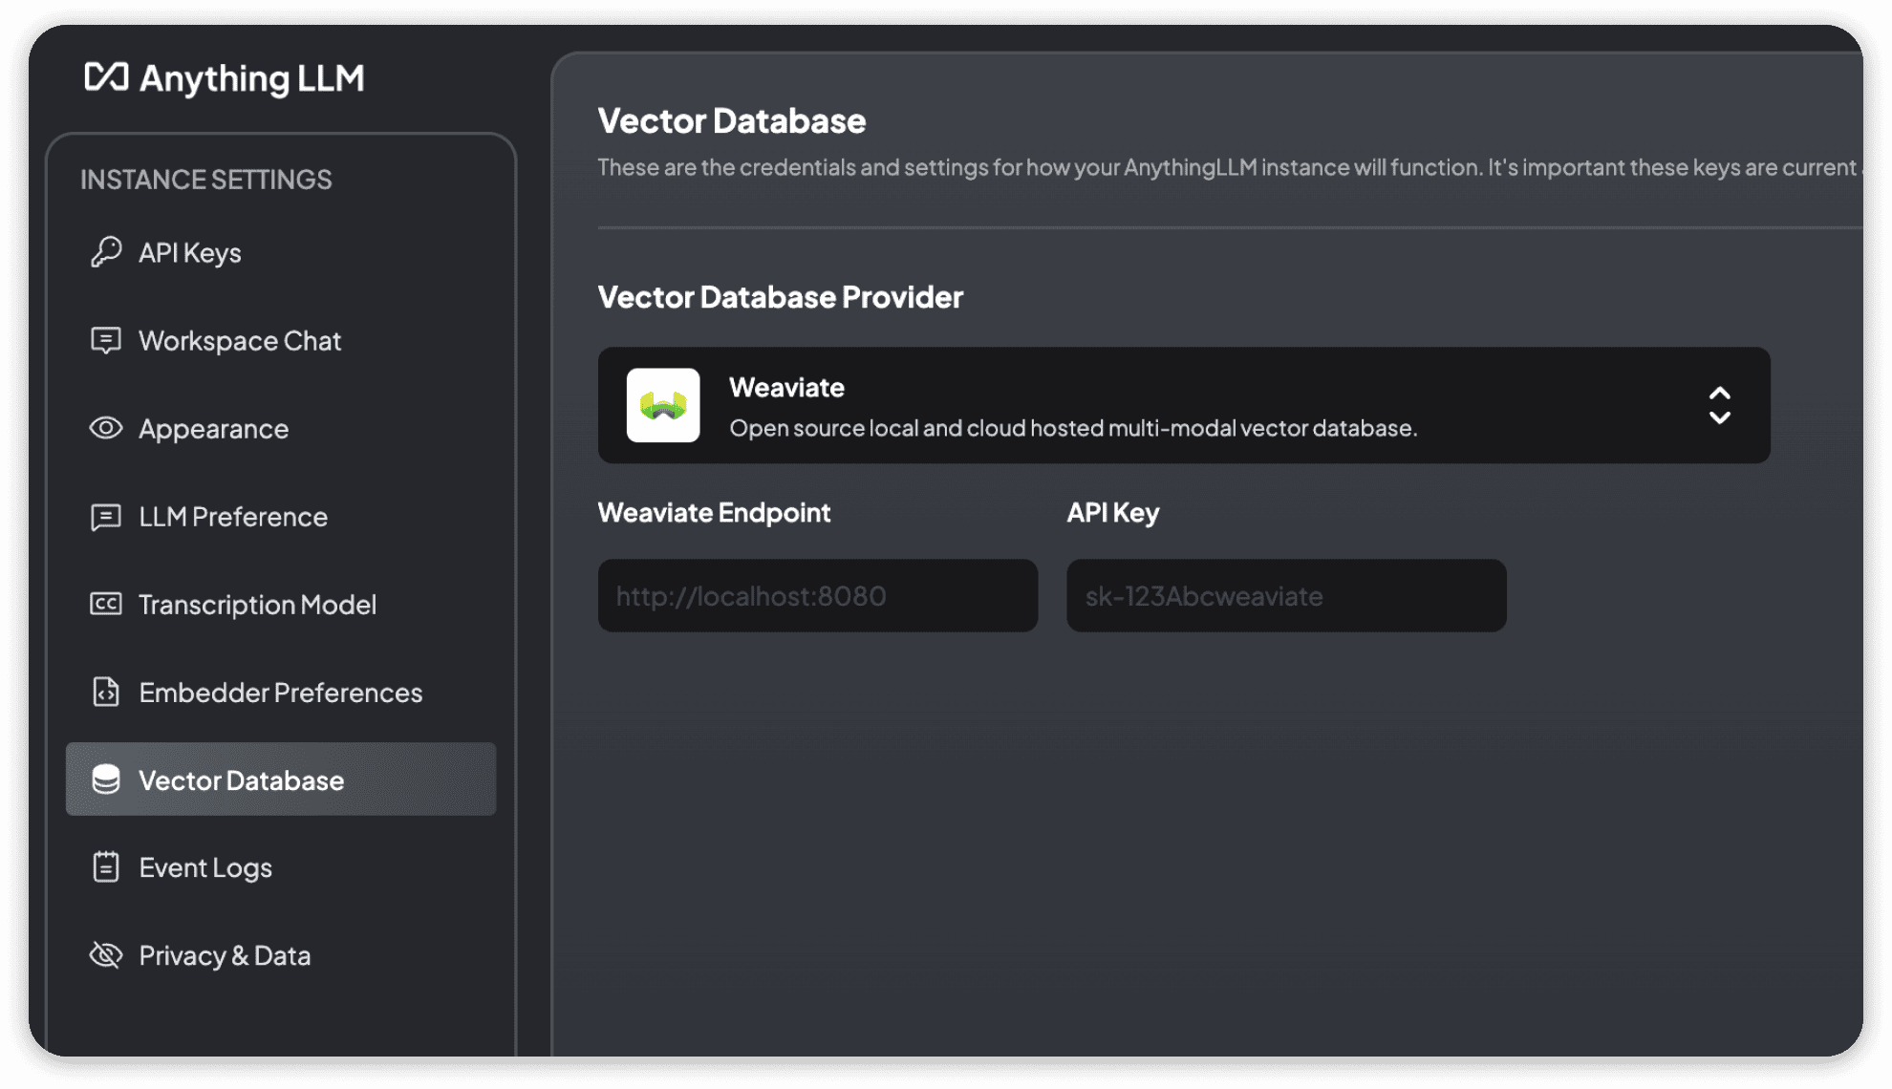Screen dimensions: 1892x1089
Task: Click the Privacy & Data crossed-eye icon
Action: click(106, 955)
